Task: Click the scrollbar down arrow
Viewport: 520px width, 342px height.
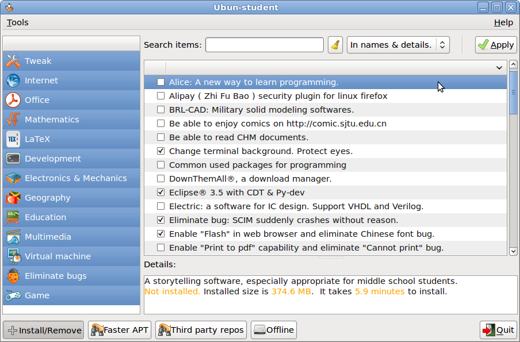Action: (x=513, y=251)
